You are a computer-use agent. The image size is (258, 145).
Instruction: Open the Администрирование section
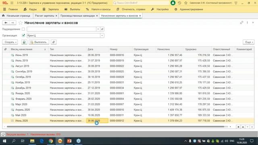pos(189,9)
